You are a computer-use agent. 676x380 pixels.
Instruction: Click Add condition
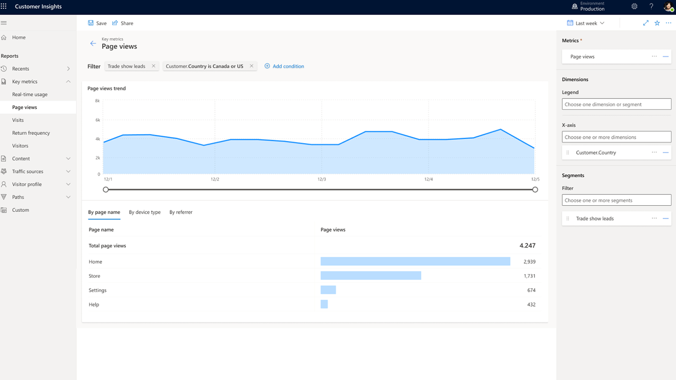pos(284,66)
